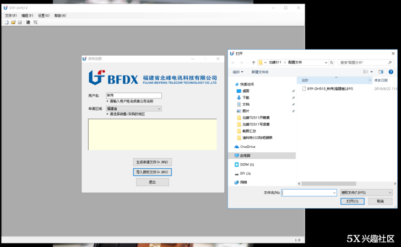Click the New file icon in toolbar
This screenshot has width=401, height=247.
point(7,23)
